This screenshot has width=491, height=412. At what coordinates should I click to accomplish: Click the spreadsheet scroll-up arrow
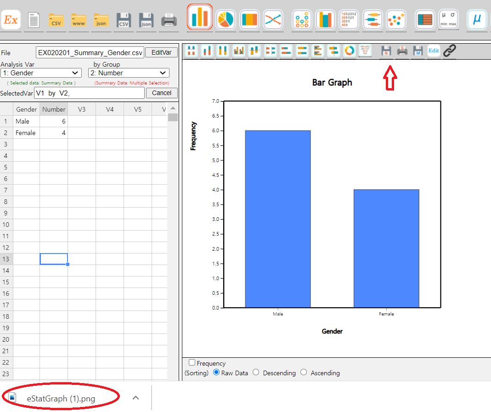coord(173,108)
